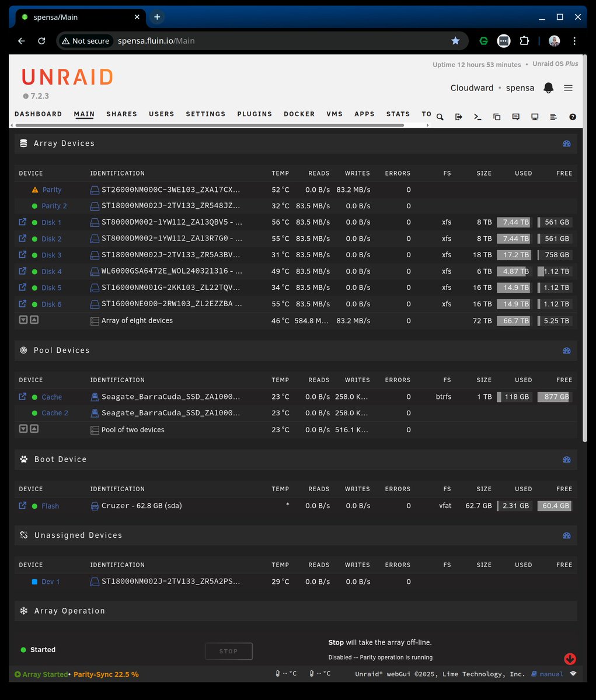Expand the Disk 2 hard drive icon
596x700 pixels.
tap(95, 239)
